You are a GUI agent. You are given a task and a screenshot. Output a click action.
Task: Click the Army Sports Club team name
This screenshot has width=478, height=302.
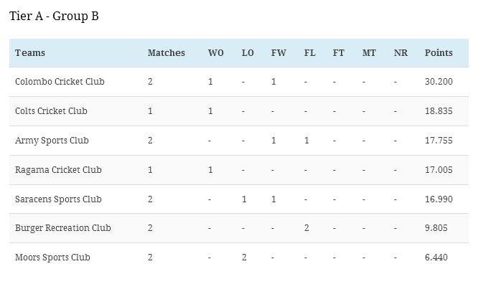pyautogui.click(x=52, y=141)
